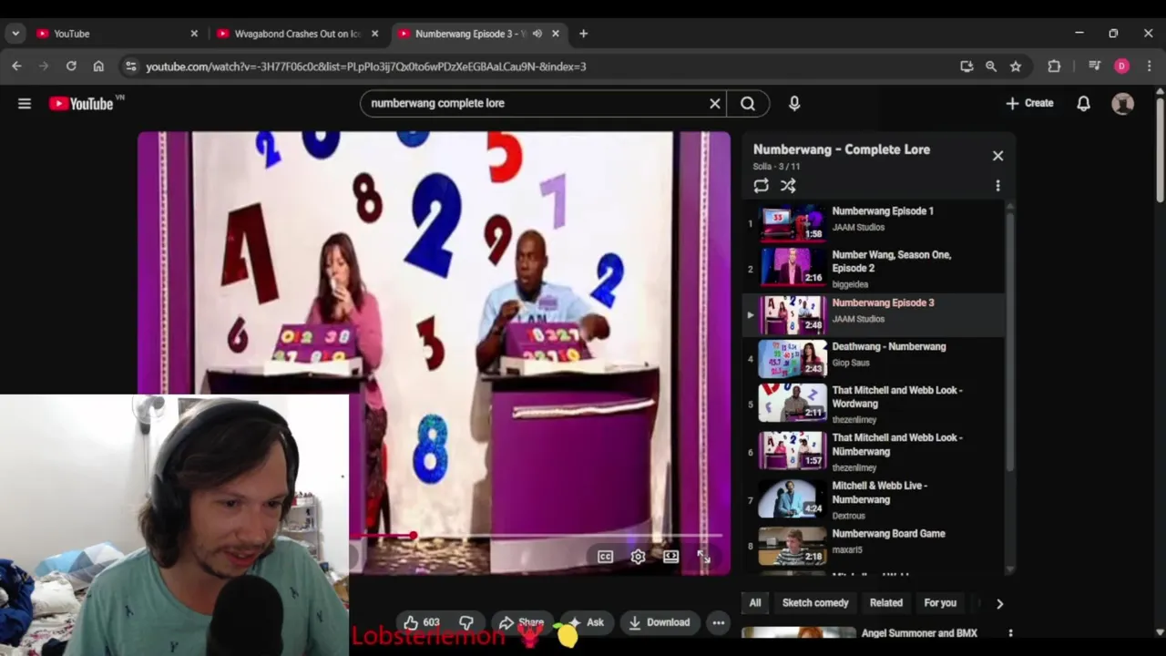This screenshot has height=656, width=1166.
Task: Open the browser extensions puzzle icon
Action: coord(1054,67)
